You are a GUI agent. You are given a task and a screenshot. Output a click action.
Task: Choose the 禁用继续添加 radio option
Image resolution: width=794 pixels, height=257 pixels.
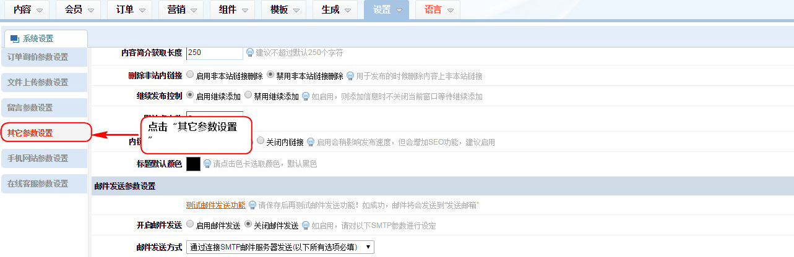pyautogui.click(x=248, y=96)
